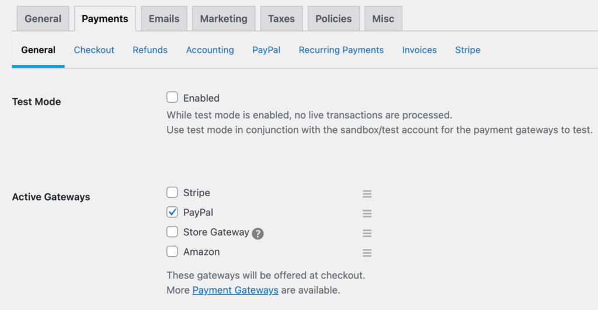The image size is (598, 310).
Task: View the Recurring Payments subsection
Action: (x=341, y=50)
